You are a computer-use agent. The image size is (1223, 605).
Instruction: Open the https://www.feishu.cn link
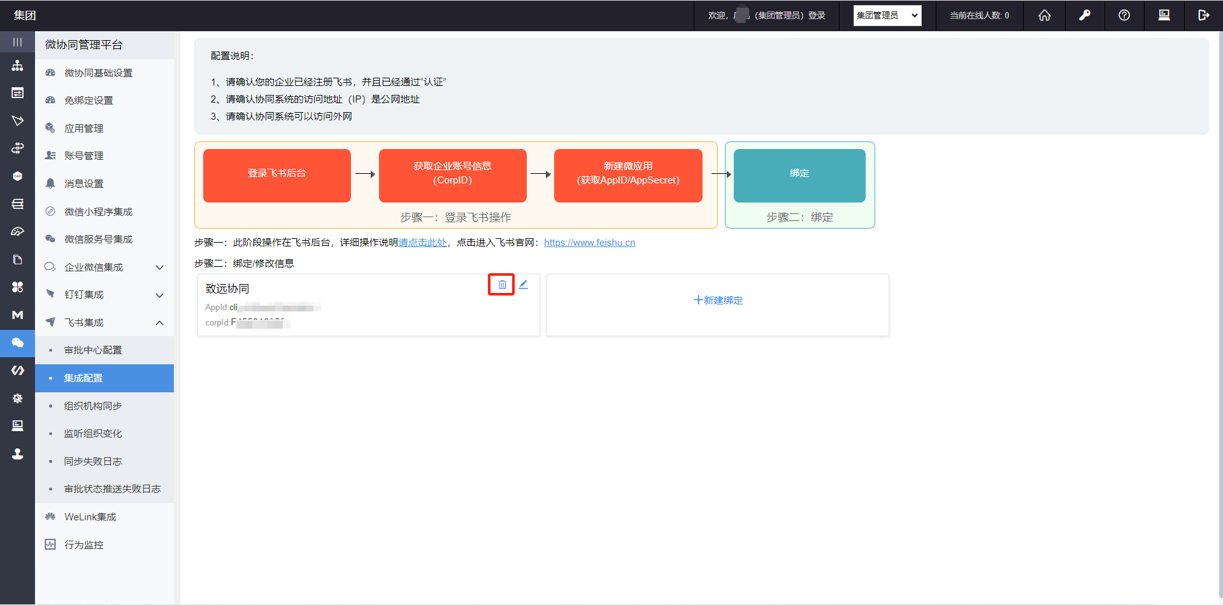(x=590, y=243)
